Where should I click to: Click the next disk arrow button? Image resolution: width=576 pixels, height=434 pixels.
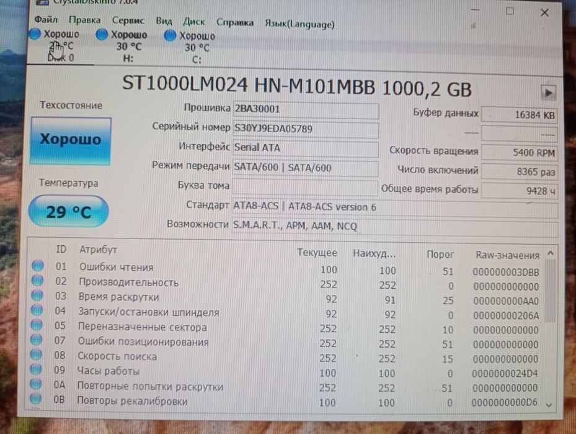(547, 93)
